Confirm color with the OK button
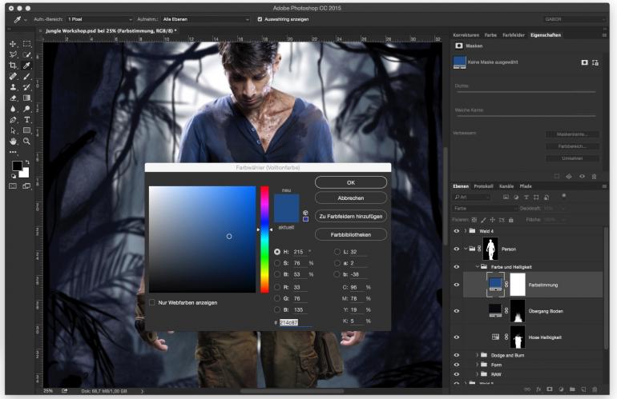617x399 pixels. [x=351, y=182]
